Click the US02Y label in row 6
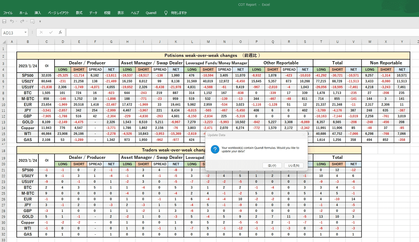 pos(28,81)
